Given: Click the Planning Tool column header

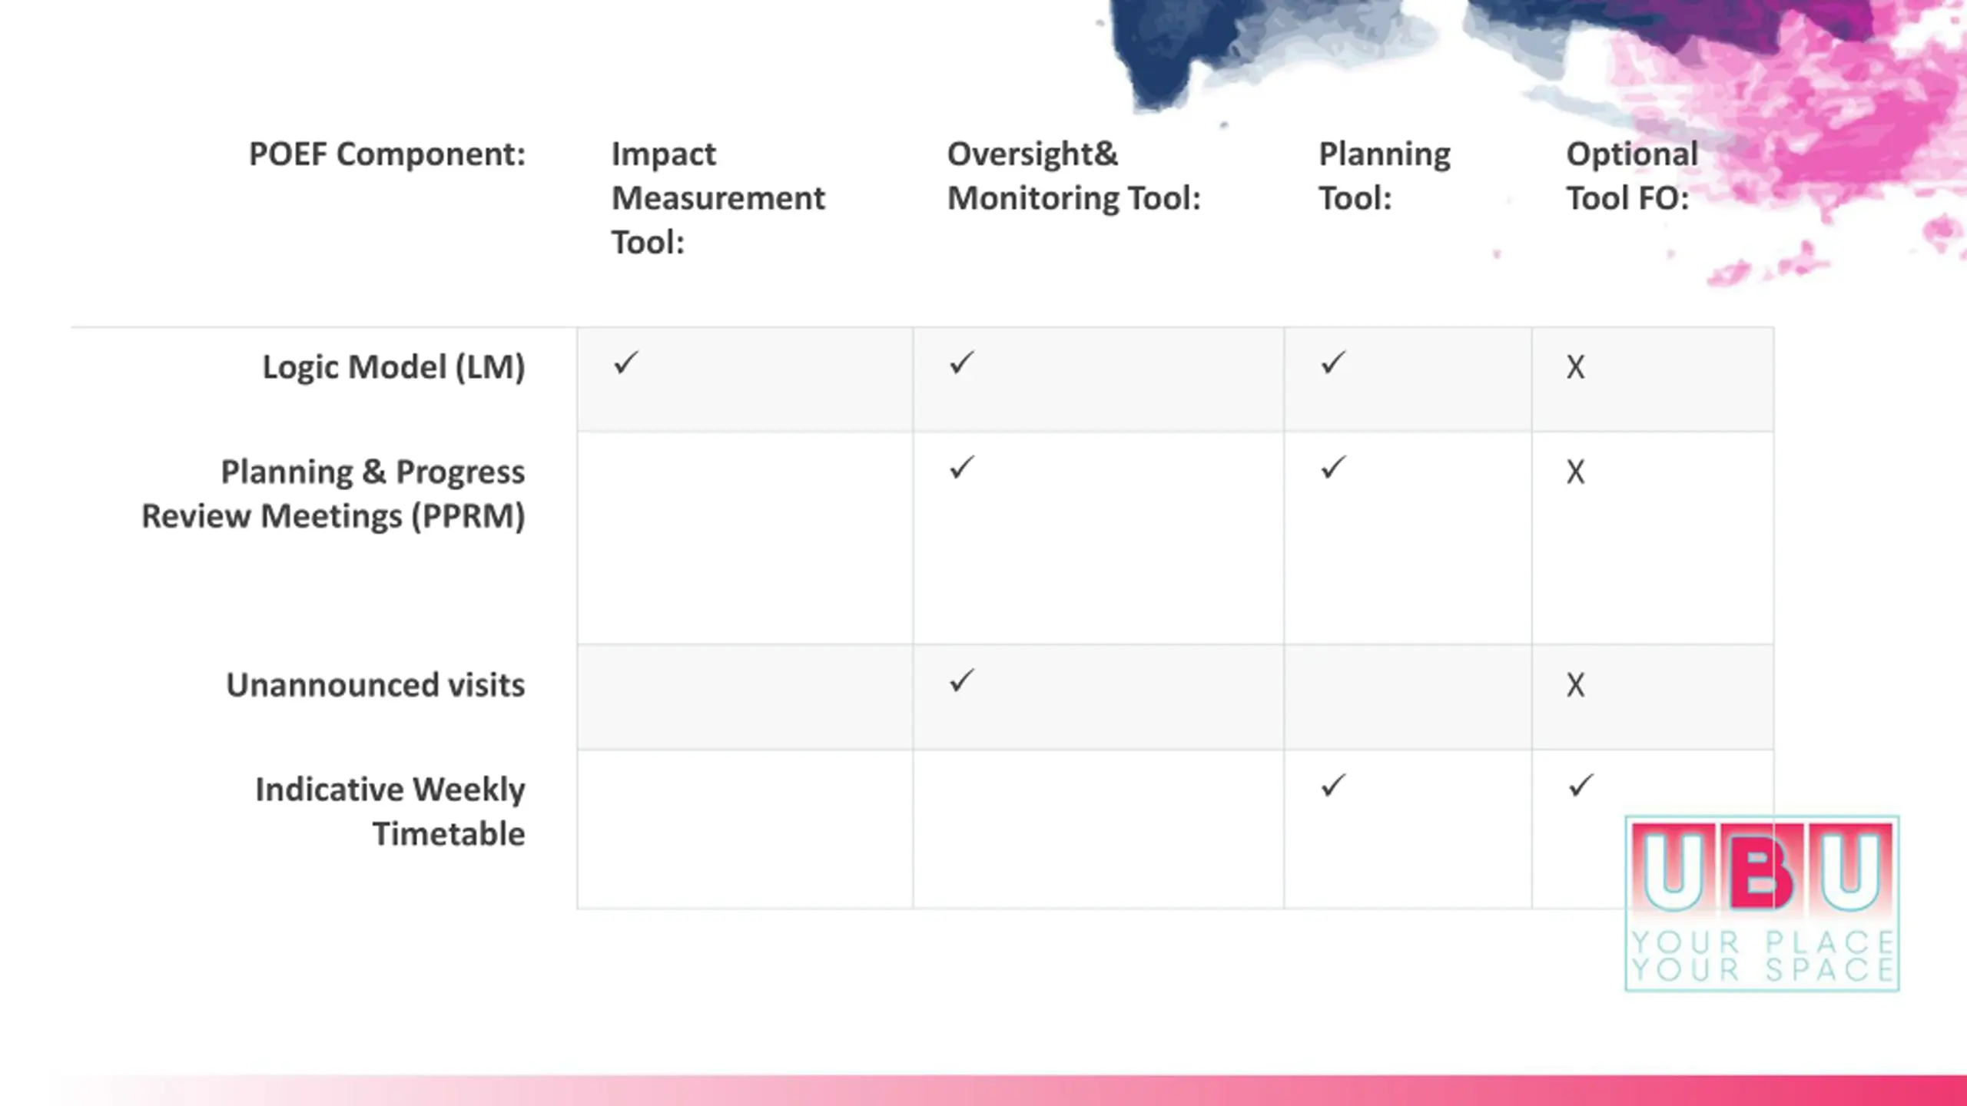Looking at the screenshot, I should click(1385, 176).
